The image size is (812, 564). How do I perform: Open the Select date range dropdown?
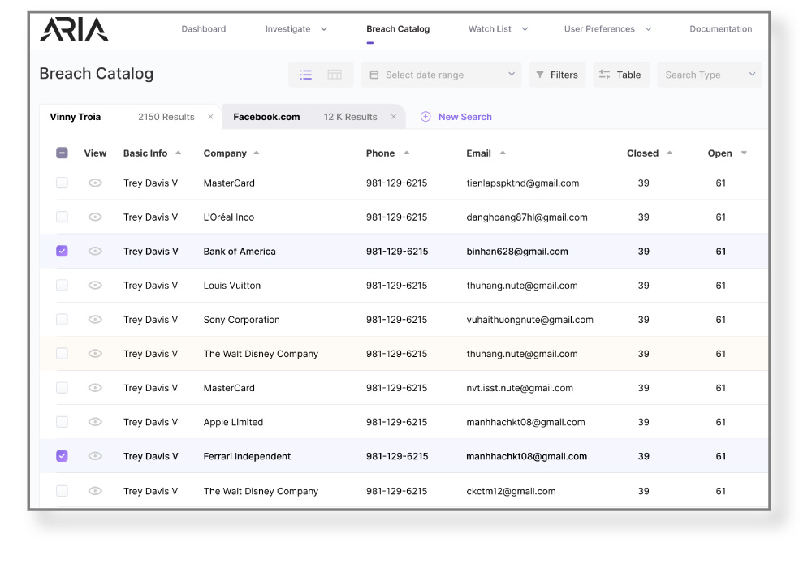coord(442,75)
